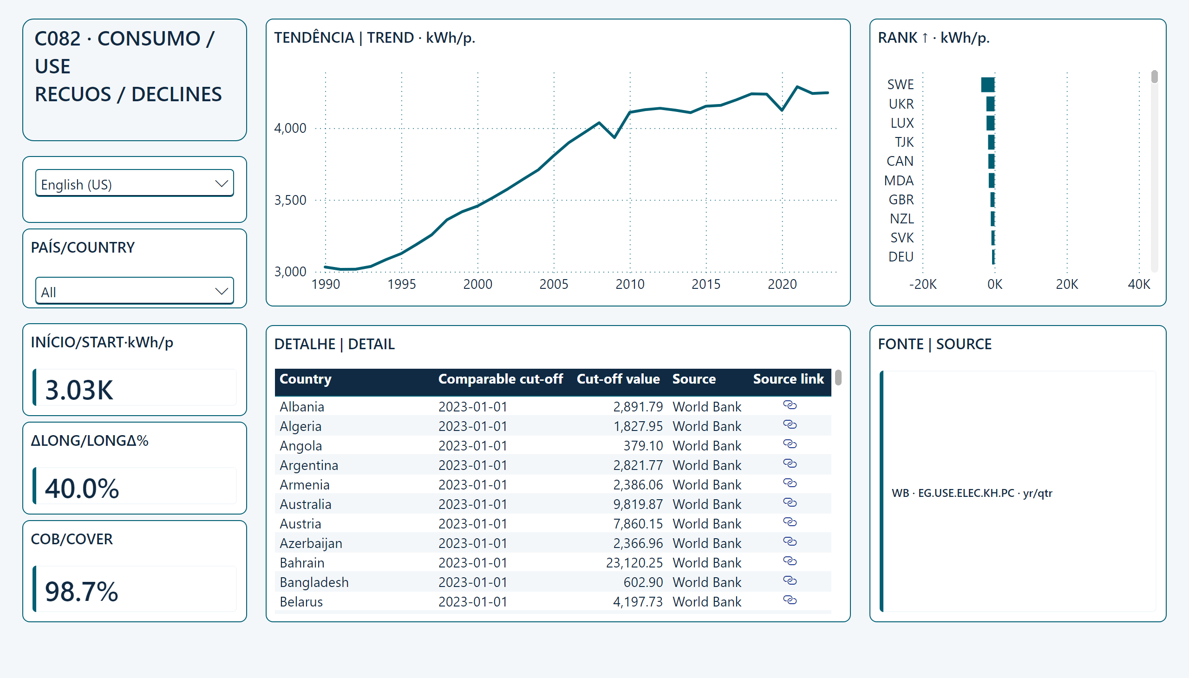Click the rank chart vertical scrollbar
The height and width of the screenshot is (678, 1189).
point(1154,77)
